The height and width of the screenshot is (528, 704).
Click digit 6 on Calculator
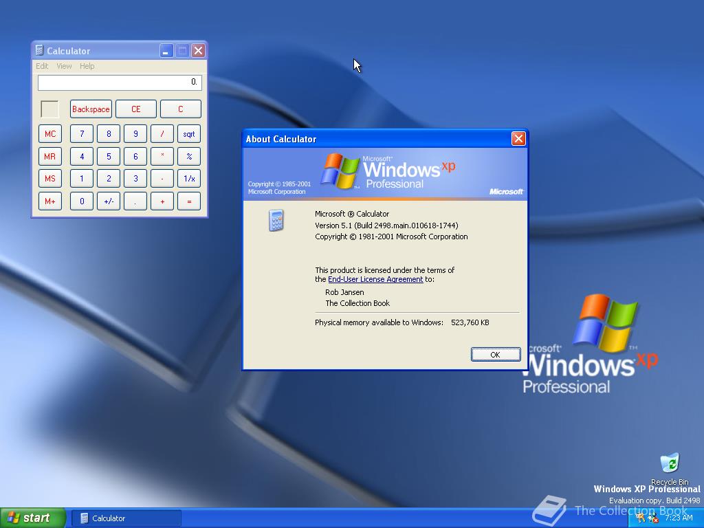(135, 156)
